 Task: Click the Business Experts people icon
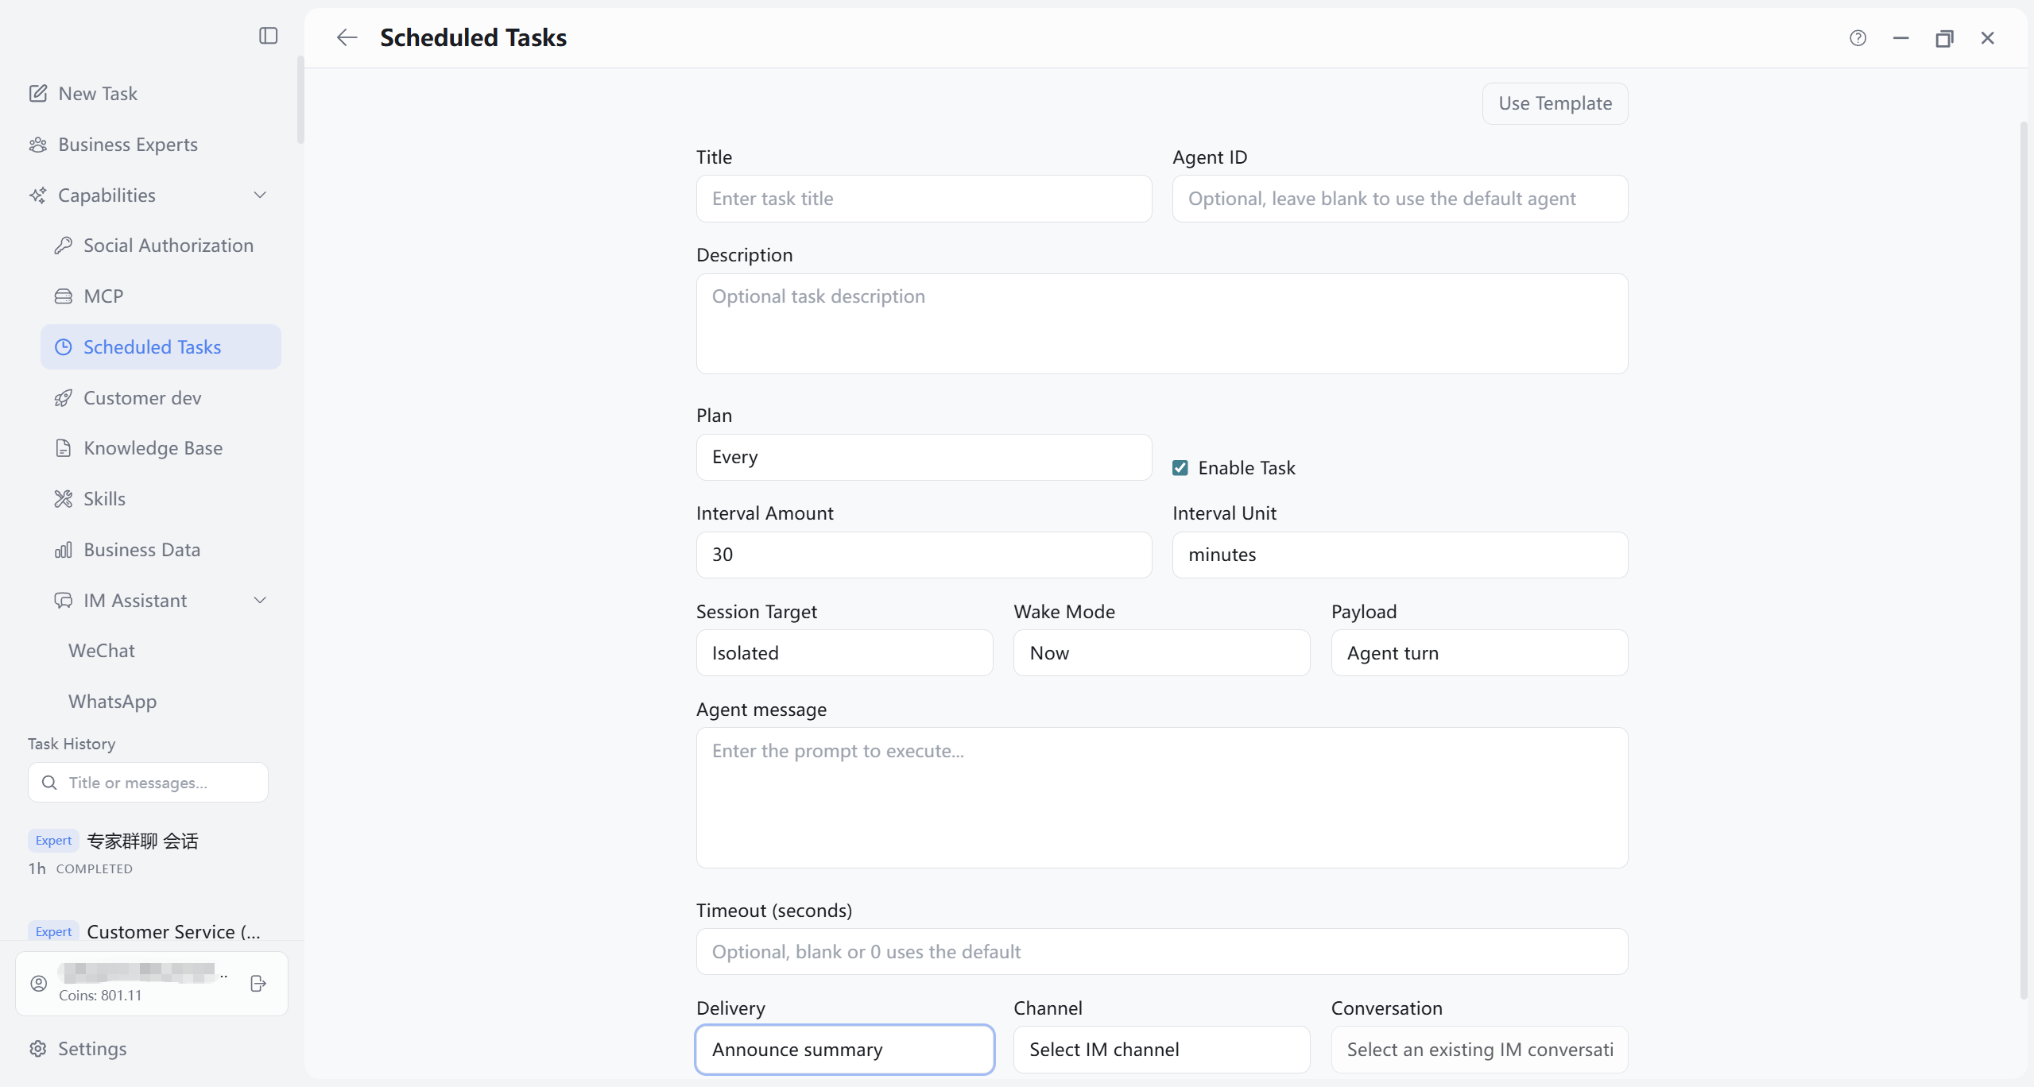tap(38, 144)
